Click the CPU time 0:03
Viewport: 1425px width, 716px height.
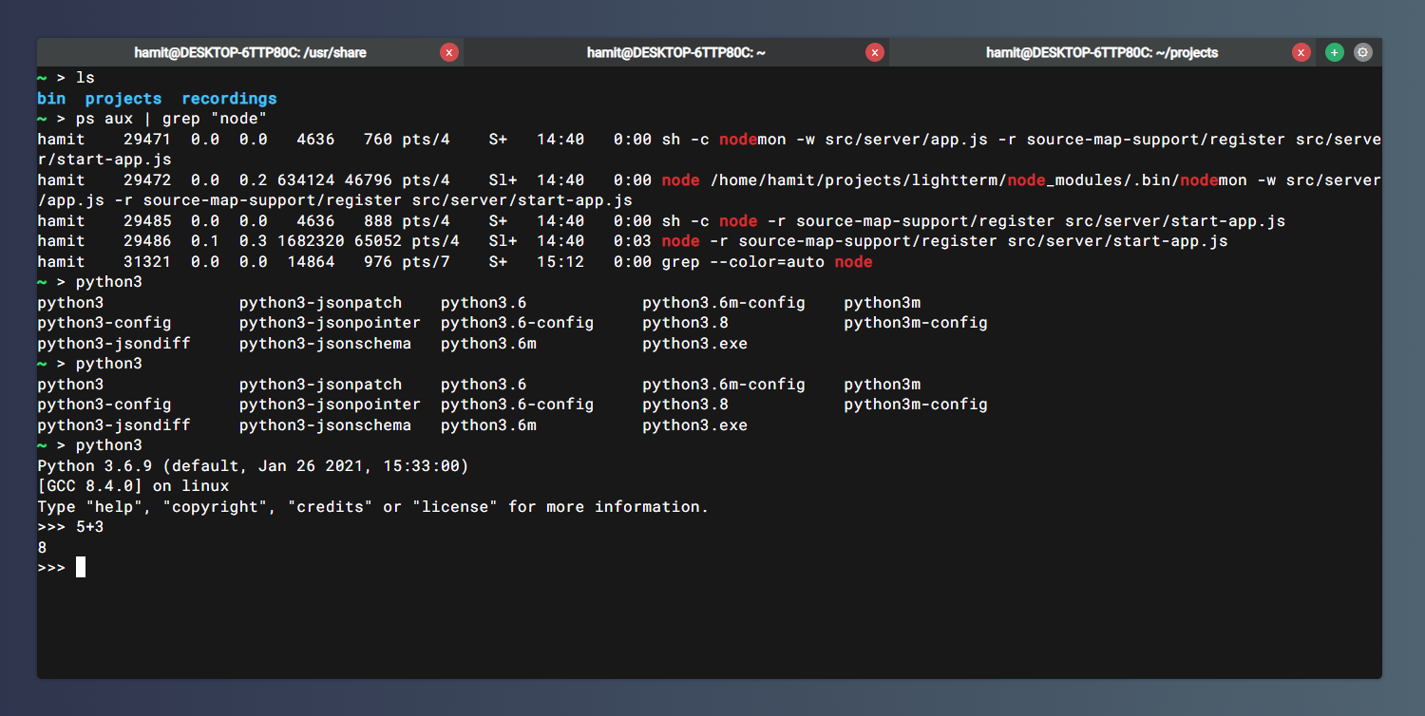[x=633, y=241]
